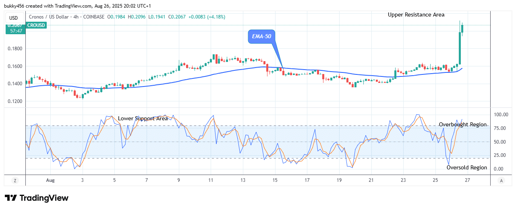
Task: Click the +0.0083 (+4.18%) change value
Action: coord(207,17)
